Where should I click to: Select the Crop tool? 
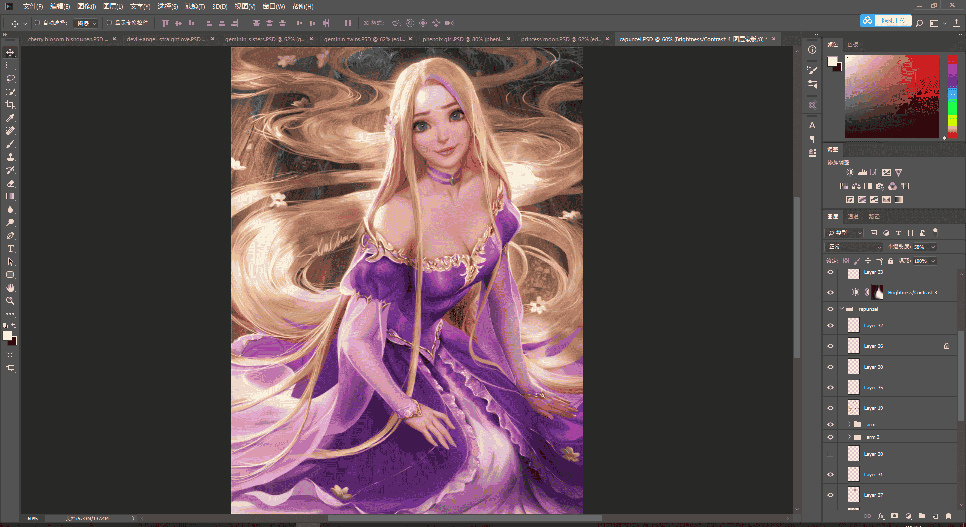tap(10, 105)
